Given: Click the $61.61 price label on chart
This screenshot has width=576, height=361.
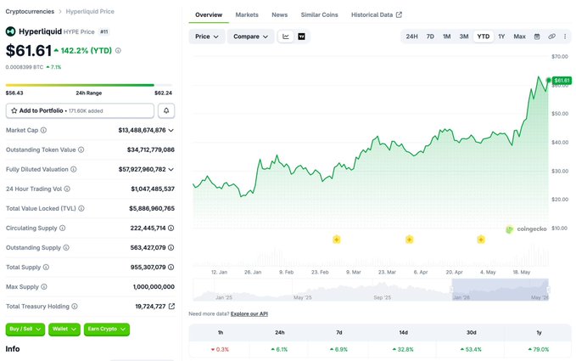Looking at the screenshot, I should 562,80.
